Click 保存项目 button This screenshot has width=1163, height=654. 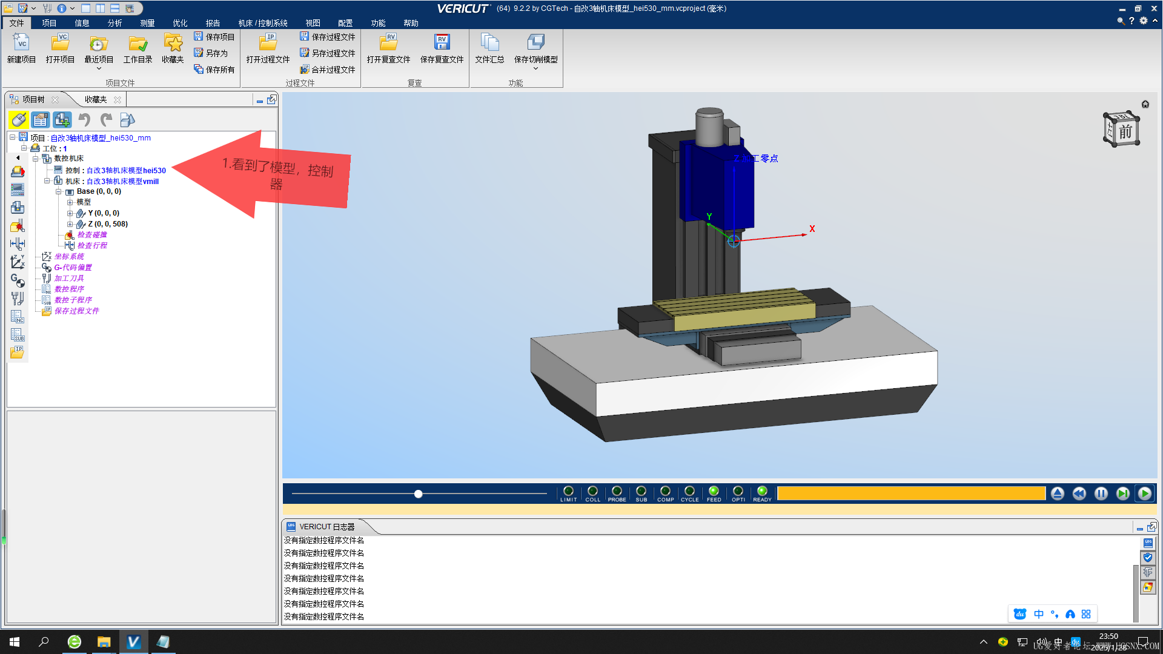214,37
